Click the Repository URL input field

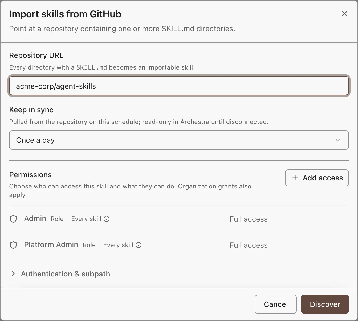[179, 86]
